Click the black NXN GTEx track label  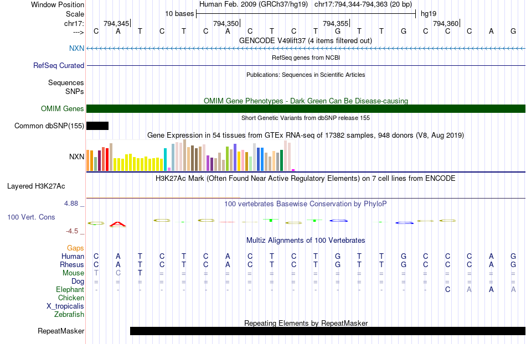[x=76, y=157]
